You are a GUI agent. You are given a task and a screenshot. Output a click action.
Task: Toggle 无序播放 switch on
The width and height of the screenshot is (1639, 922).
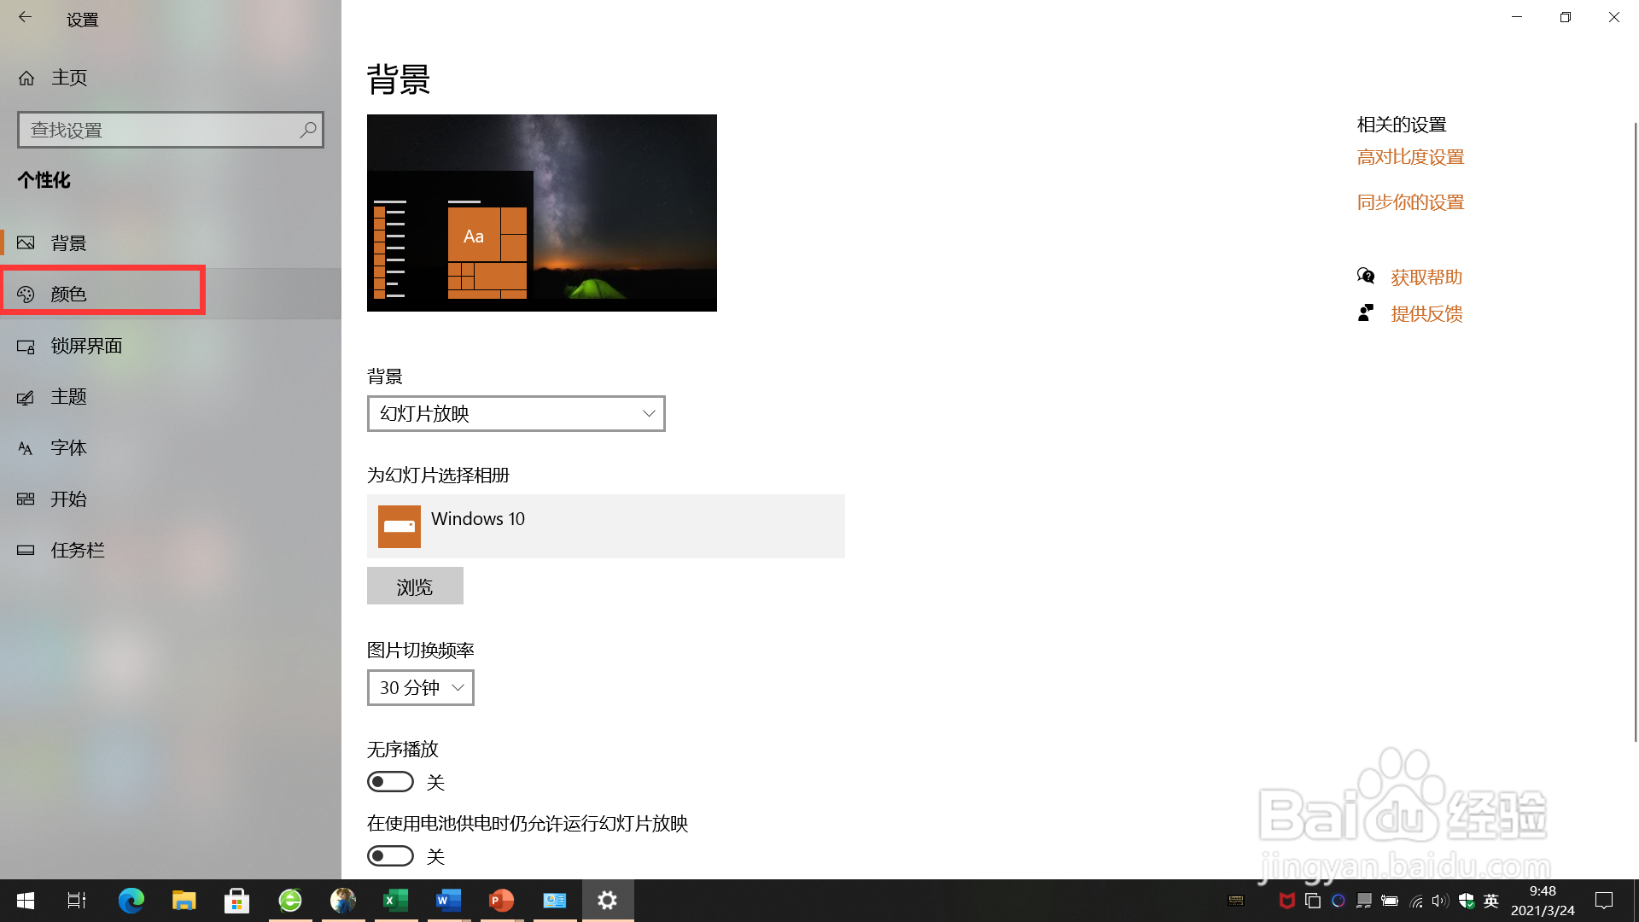click(390, 781)
